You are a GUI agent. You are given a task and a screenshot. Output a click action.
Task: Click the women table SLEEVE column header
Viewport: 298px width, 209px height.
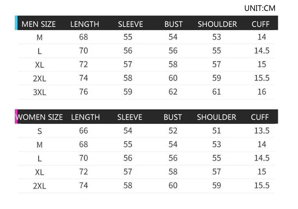[130, 117]
